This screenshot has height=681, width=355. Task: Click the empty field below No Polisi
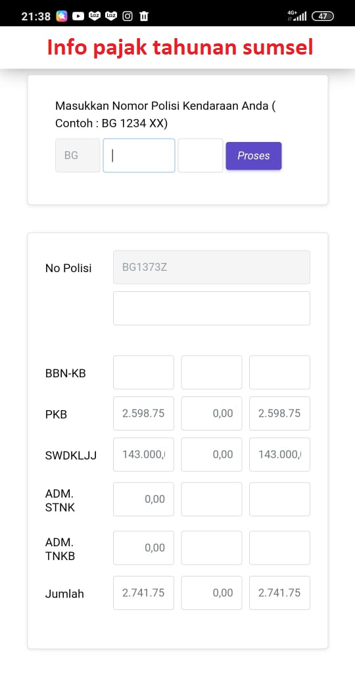tap(212, 308)
